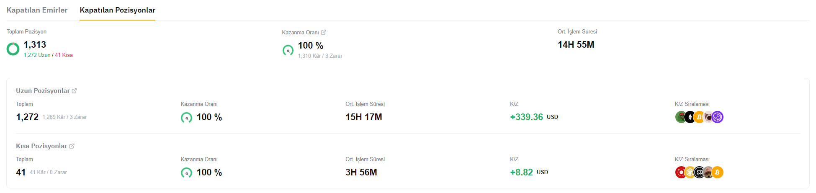This screenshot has width=816, height=193.
Task: Click the dog with hat coin icon
Action: click(x=708, y=172)
